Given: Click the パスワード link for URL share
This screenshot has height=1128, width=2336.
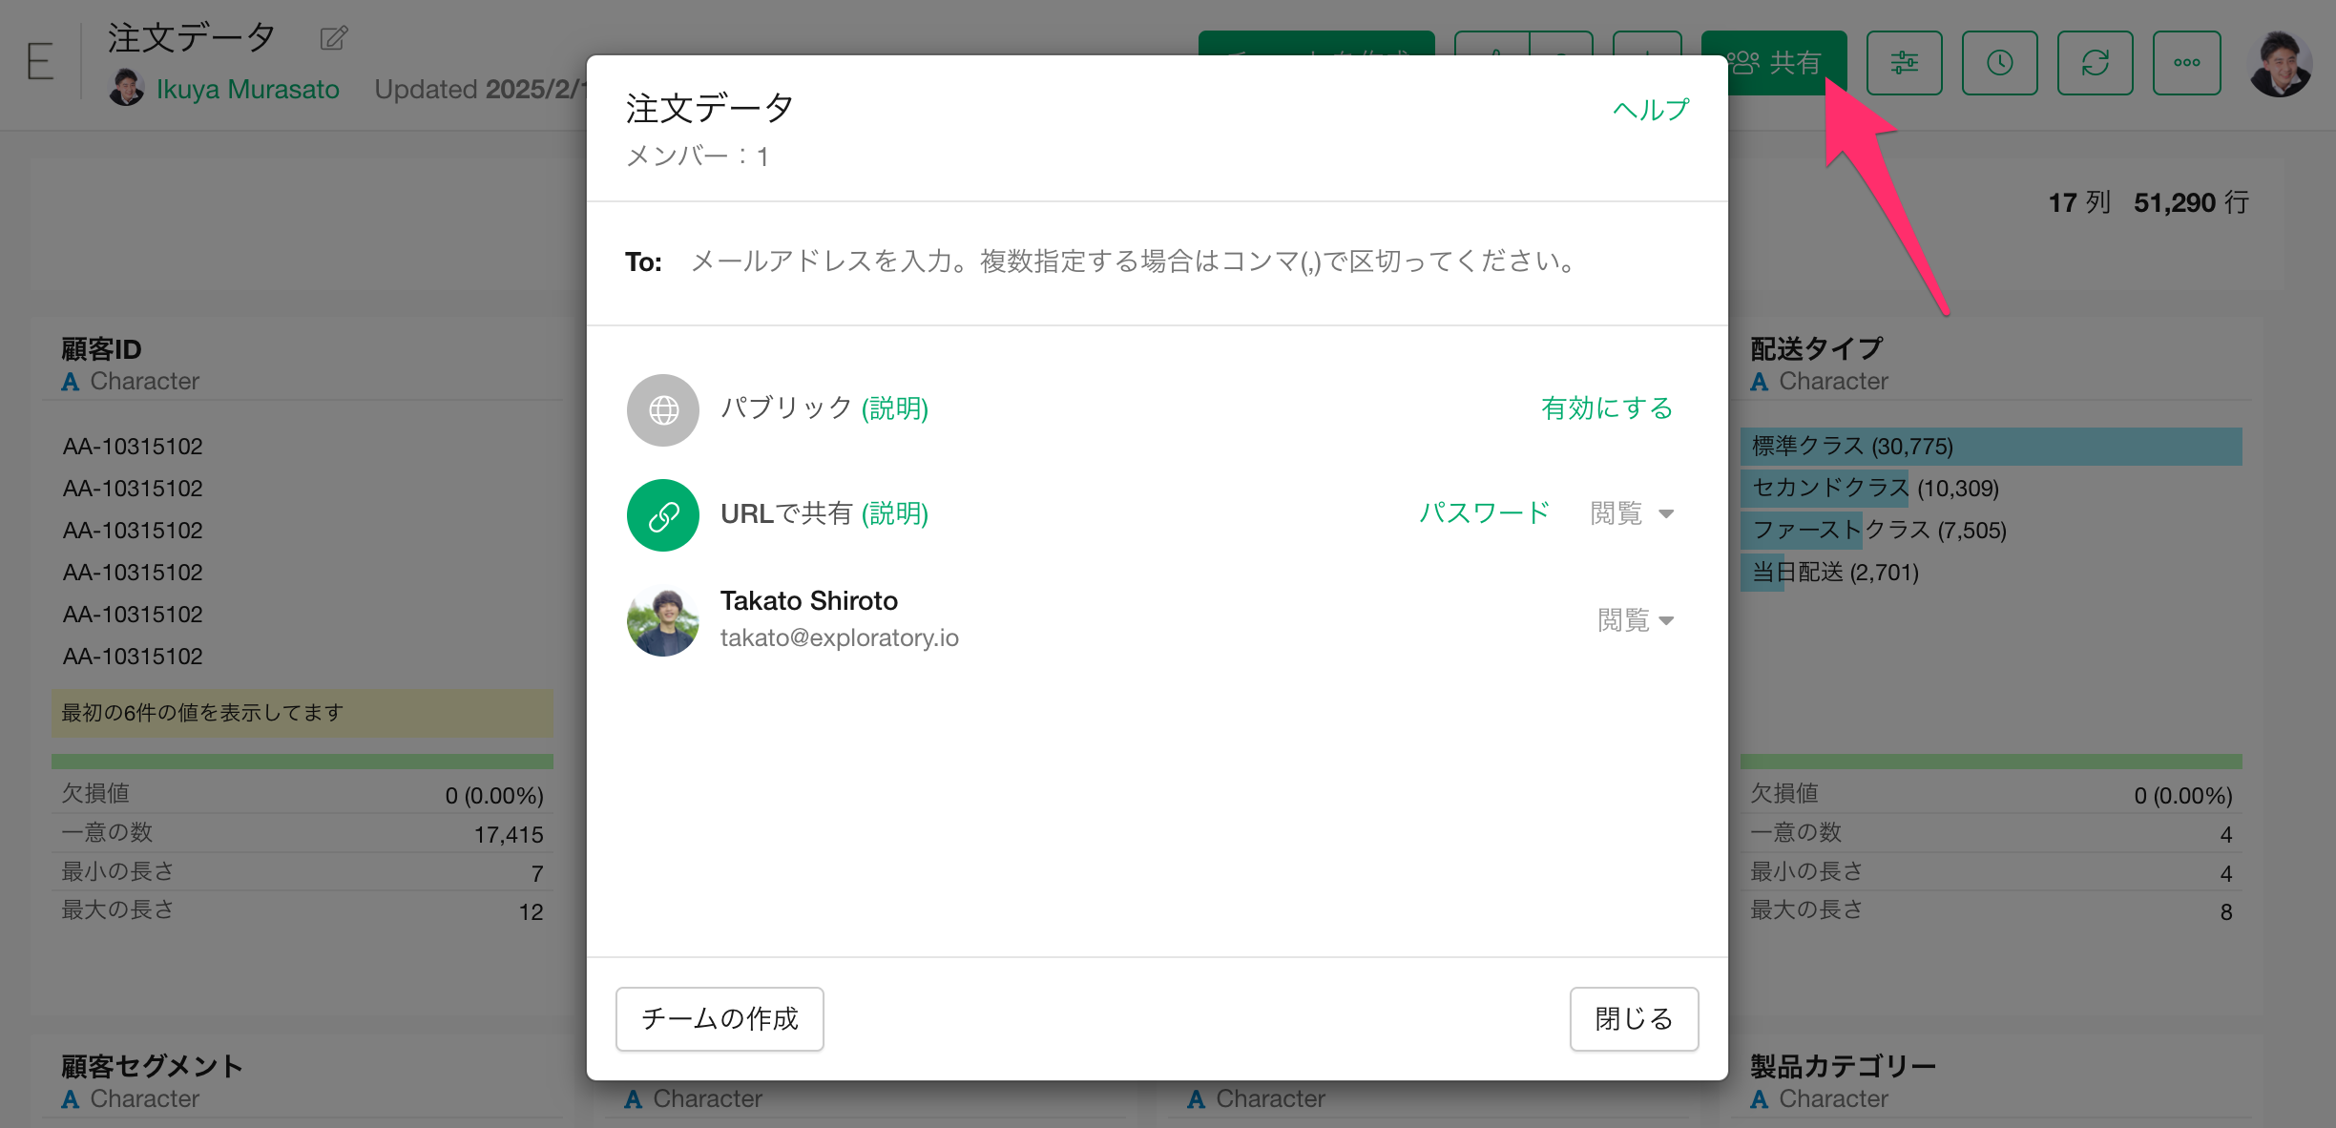Looking at the screenshot, I should 1484,513.
